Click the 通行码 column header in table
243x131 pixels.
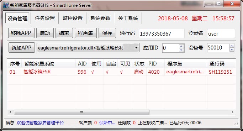coord(221,64)
